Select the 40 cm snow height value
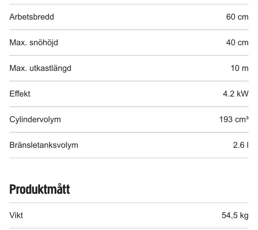Image resolution: width=258 pixels, height=230 pixels. tap(237, 43)
